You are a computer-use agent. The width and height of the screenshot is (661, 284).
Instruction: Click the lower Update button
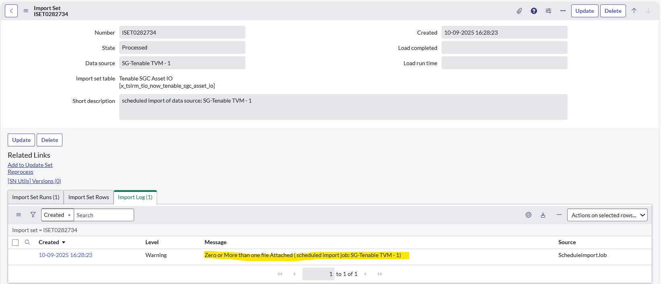(21, 140)
